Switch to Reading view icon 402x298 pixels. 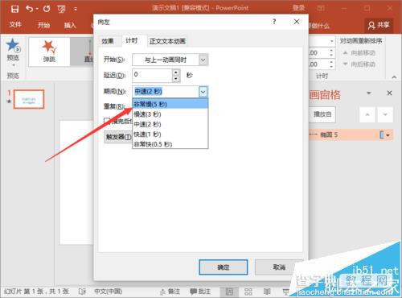coord(267,292)
